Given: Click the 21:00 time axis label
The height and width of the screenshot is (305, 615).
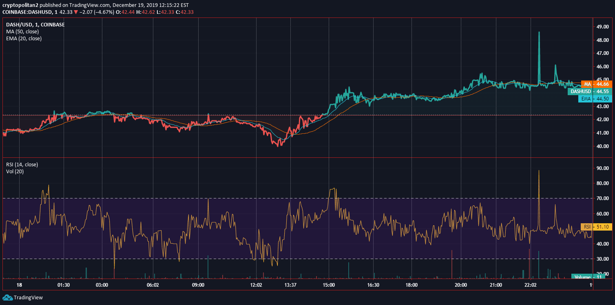Looking at the screenshot, I should coord(496,285).
